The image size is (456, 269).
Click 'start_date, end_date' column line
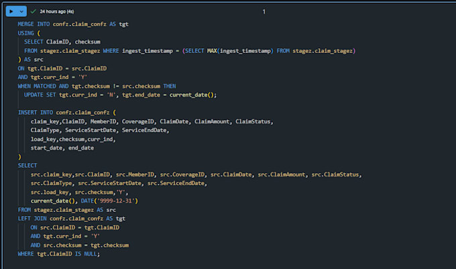[62, 148]
